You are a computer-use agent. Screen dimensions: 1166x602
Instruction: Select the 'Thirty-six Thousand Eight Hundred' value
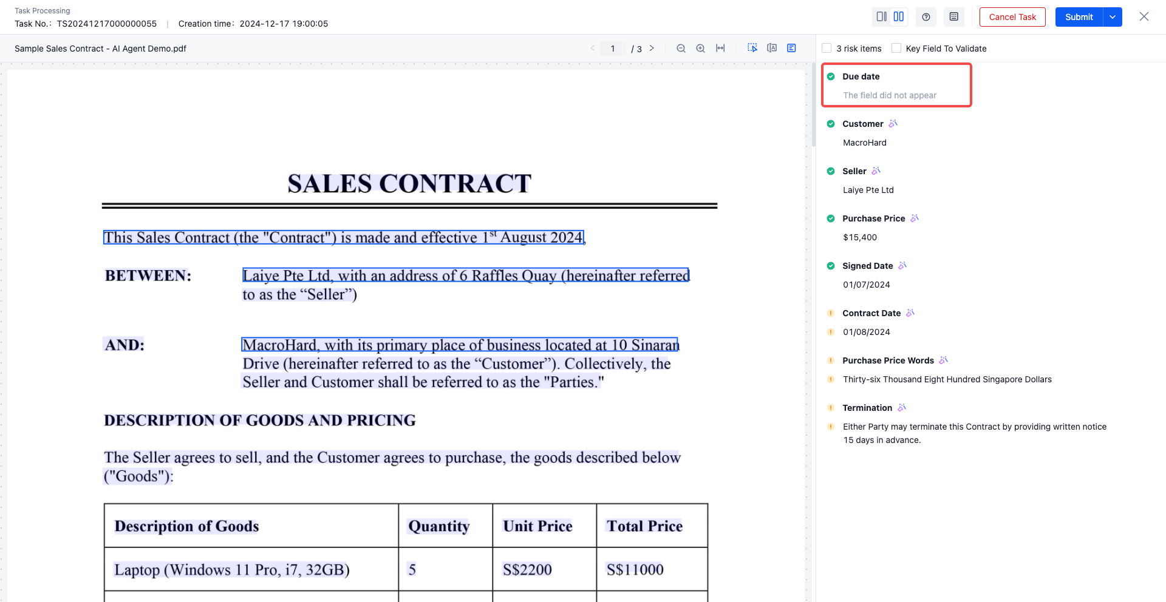pyautogui.click(x=947, y=379)
